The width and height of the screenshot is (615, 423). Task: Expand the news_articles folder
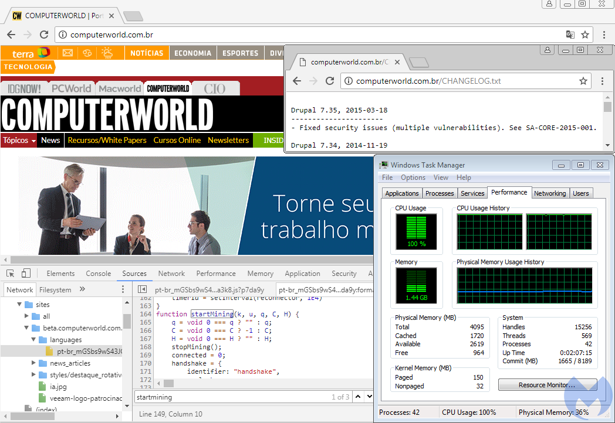coord(34,363)
